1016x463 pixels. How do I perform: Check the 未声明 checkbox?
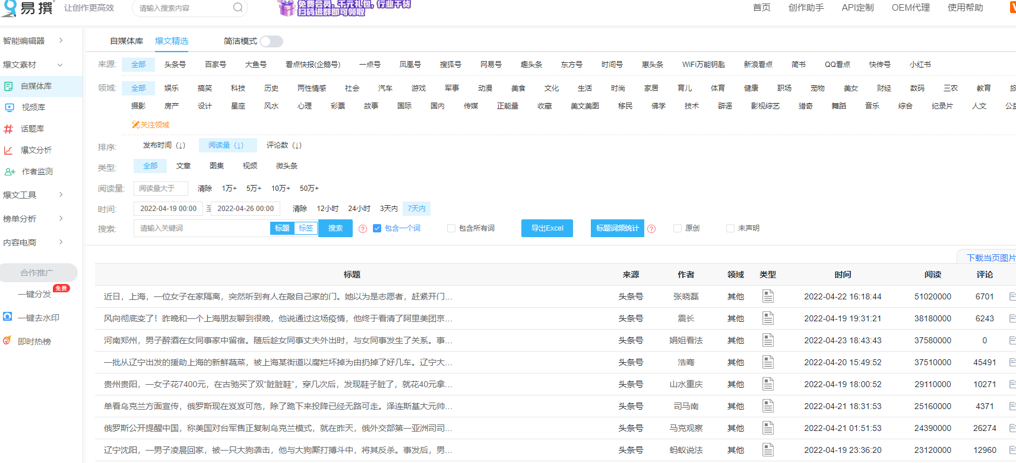[730, 228]
